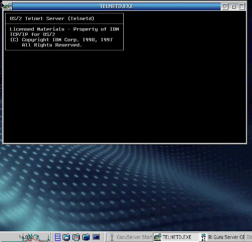Maximize the TELNETD.EXE window with the large-square button
The image size is (252, 242).
pos(242,7)
